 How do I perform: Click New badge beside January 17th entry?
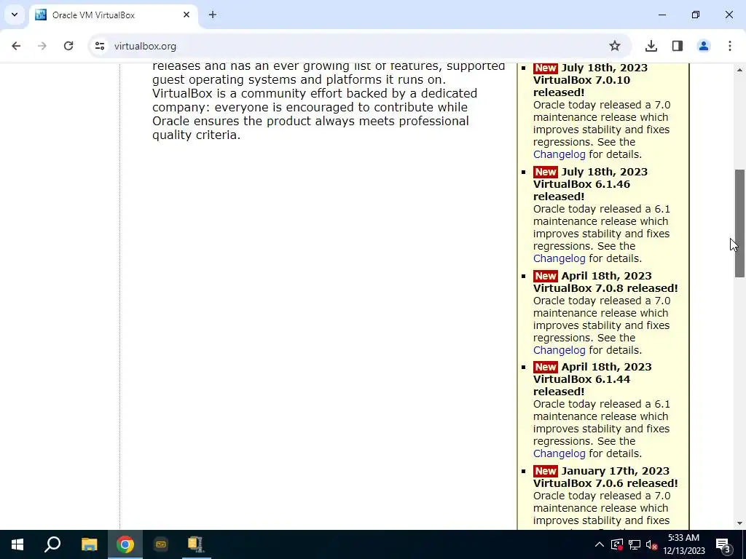coord(545,471)
